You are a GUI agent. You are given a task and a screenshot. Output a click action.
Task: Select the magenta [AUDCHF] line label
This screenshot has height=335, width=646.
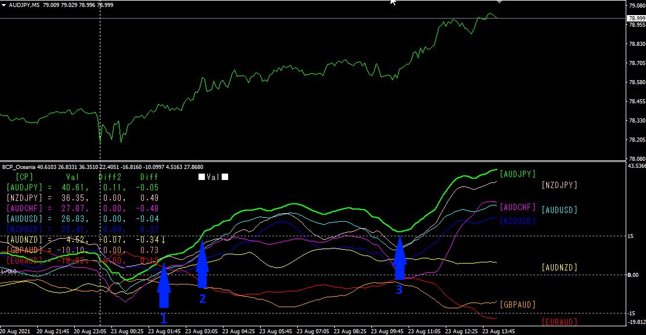[x=518, y=207]
